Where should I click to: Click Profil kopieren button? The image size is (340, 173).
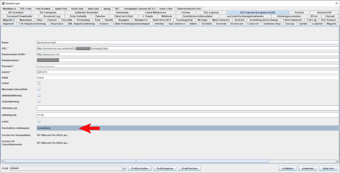point(165,168)
